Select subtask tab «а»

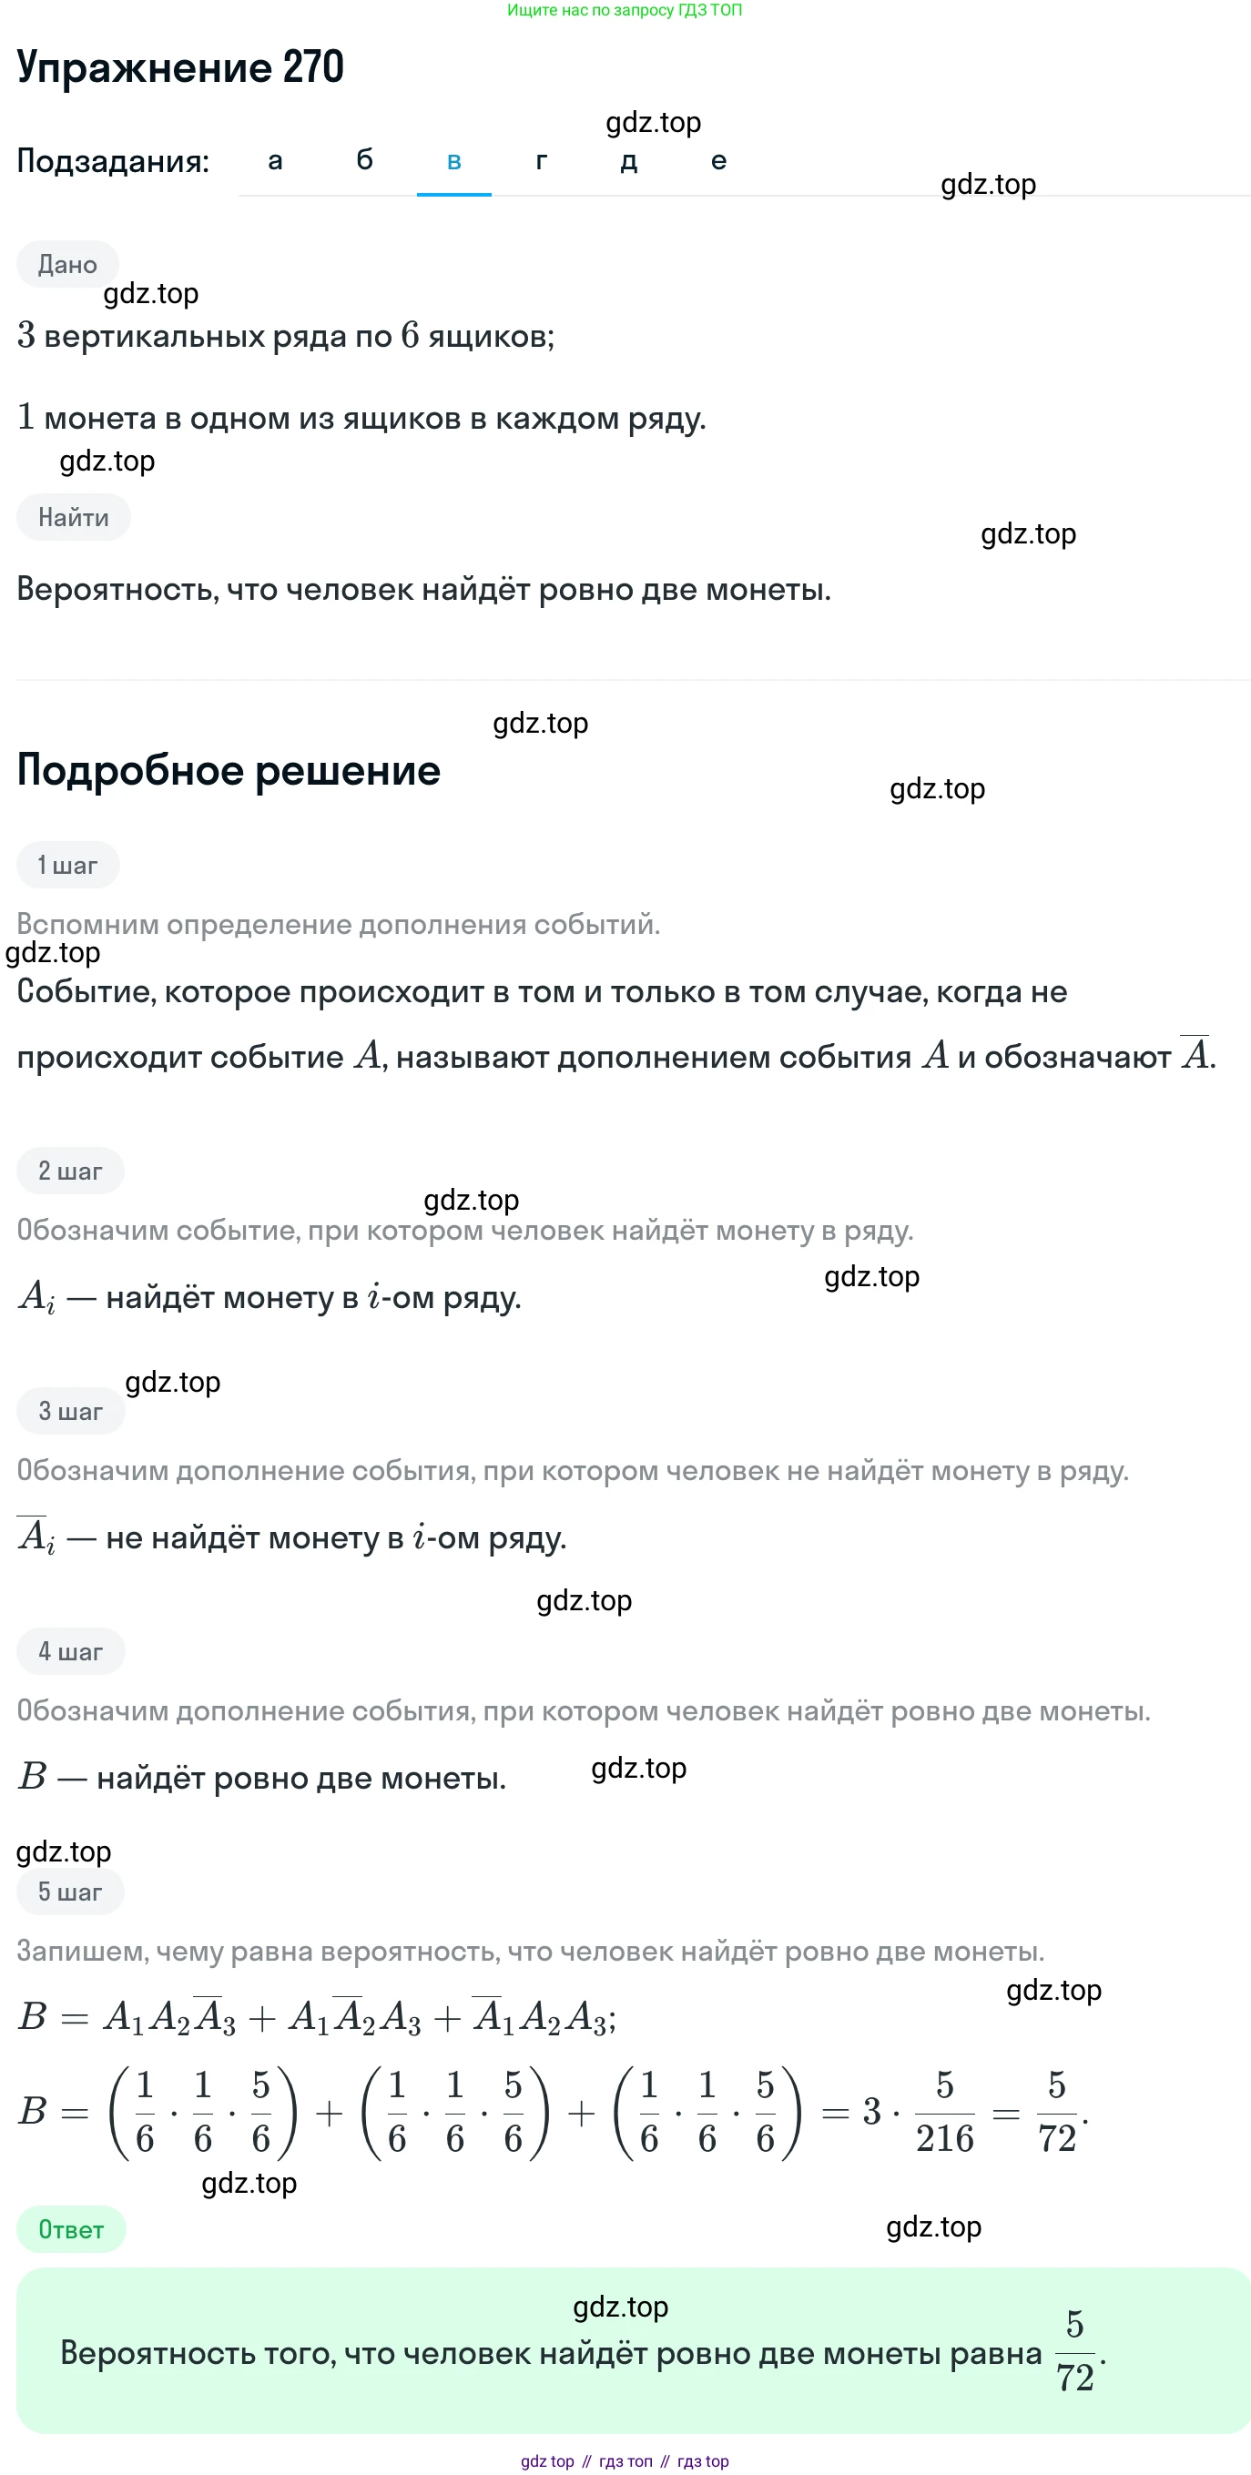[275, 160]
